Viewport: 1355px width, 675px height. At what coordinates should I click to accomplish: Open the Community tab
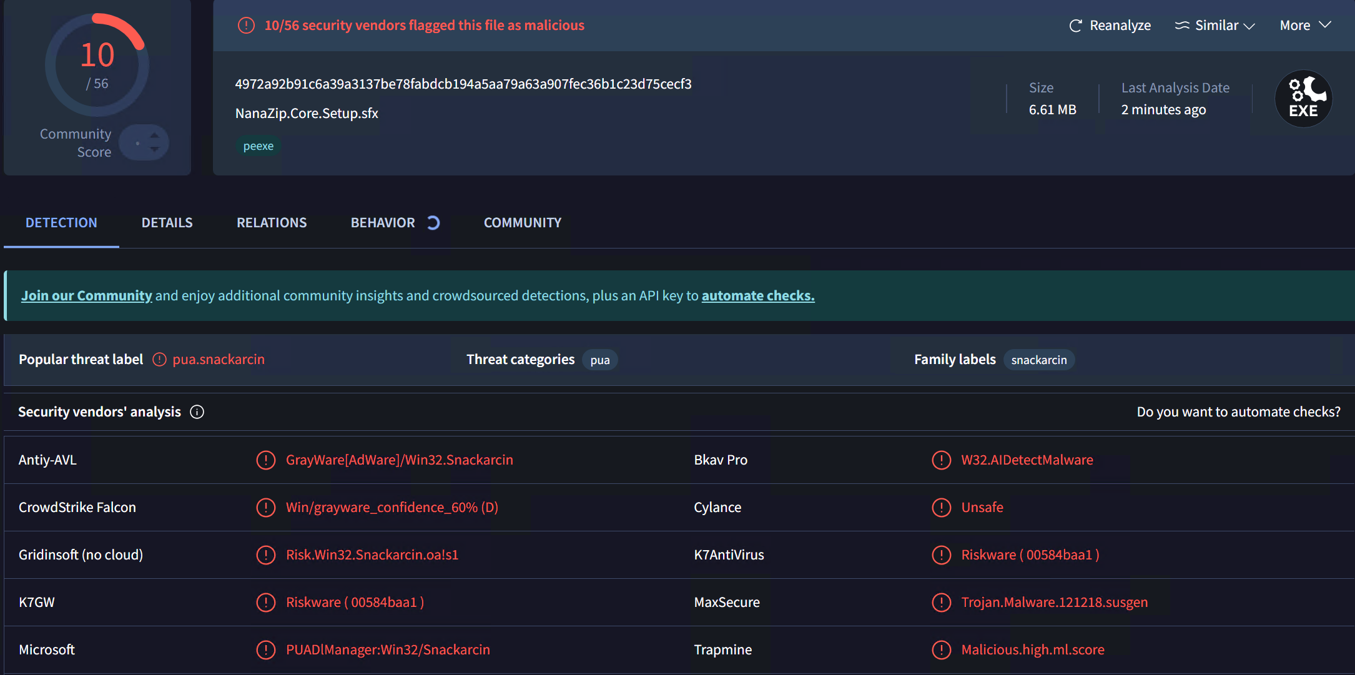522,223
